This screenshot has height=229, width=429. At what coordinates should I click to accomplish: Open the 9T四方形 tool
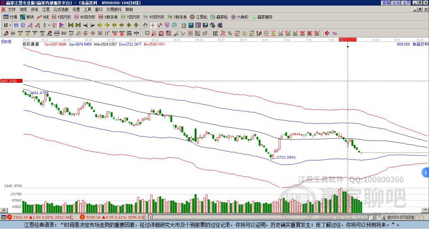[154, 17]
